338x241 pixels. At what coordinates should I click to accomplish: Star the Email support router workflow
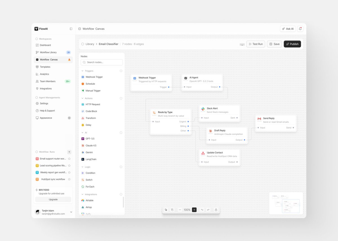(x=69, y=159)
